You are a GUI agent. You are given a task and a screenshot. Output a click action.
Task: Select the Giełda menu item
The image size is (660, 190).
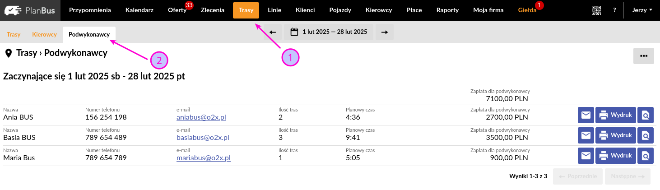(527, 10)
